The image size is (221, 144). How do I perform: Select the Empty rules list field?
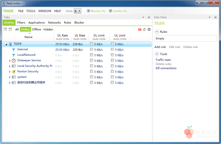[186, 38]
